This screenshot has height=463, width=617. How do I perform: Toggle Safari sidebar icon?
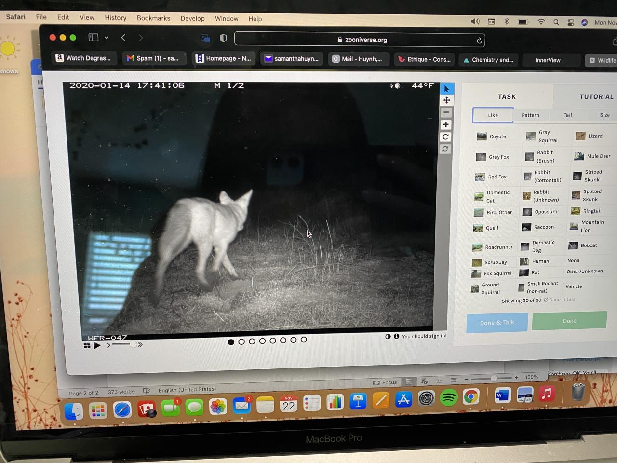tap(94, 38)
